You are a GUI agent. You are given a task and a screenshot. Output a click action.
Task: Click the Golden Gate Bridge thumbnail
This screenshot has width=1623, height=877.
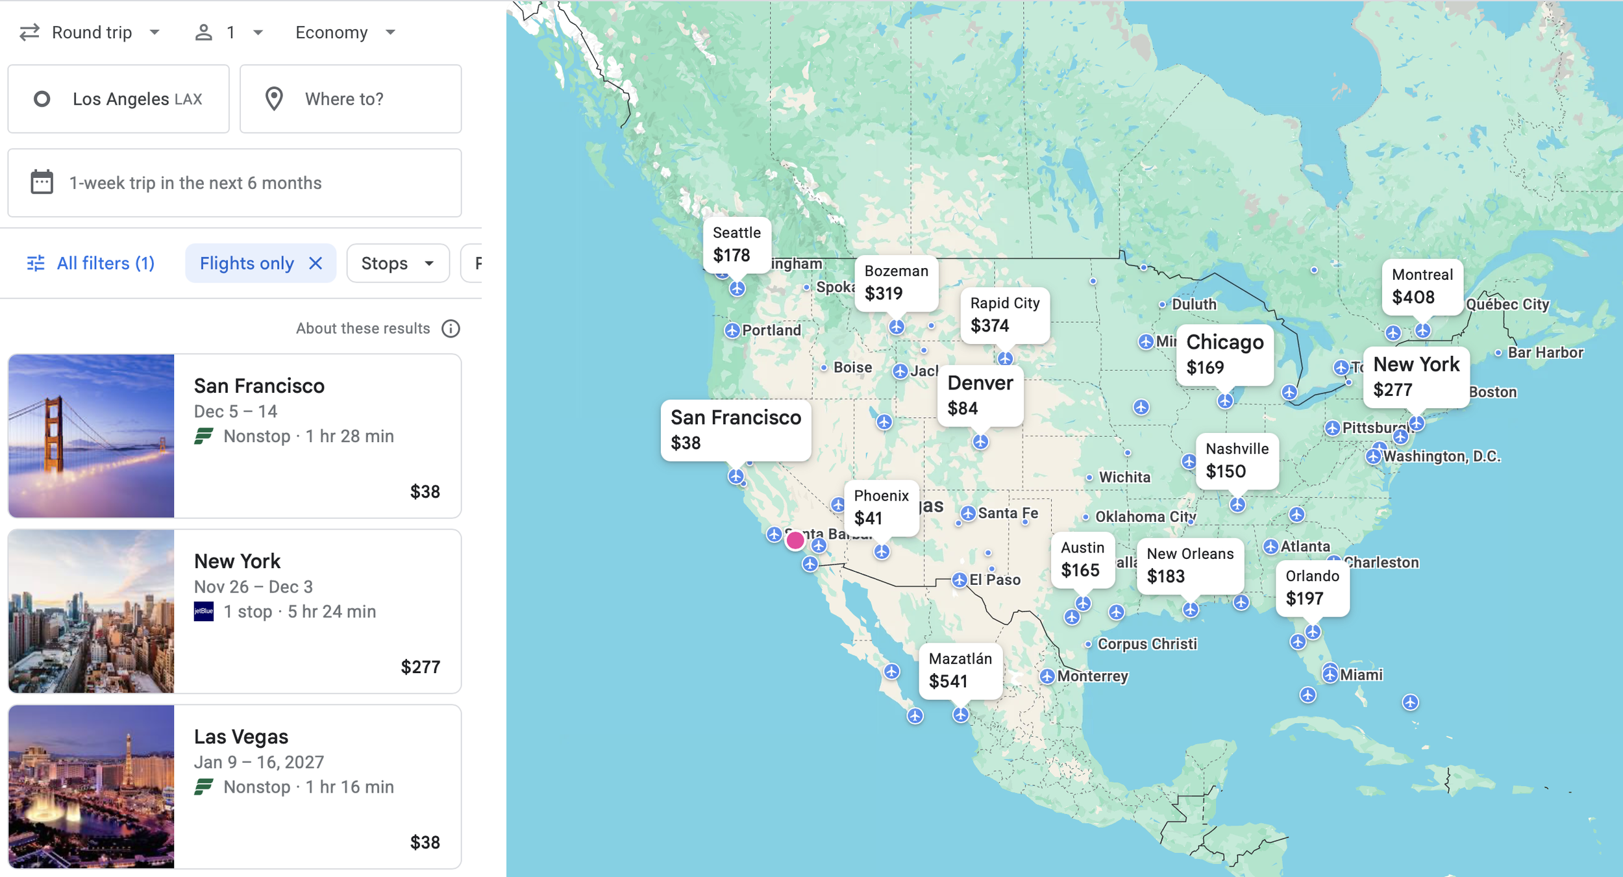tap(92, 436)
